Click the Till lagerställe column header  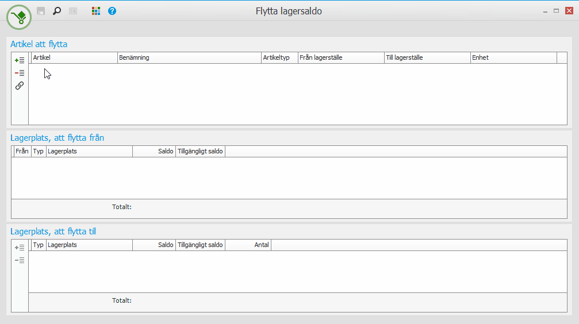428,57
